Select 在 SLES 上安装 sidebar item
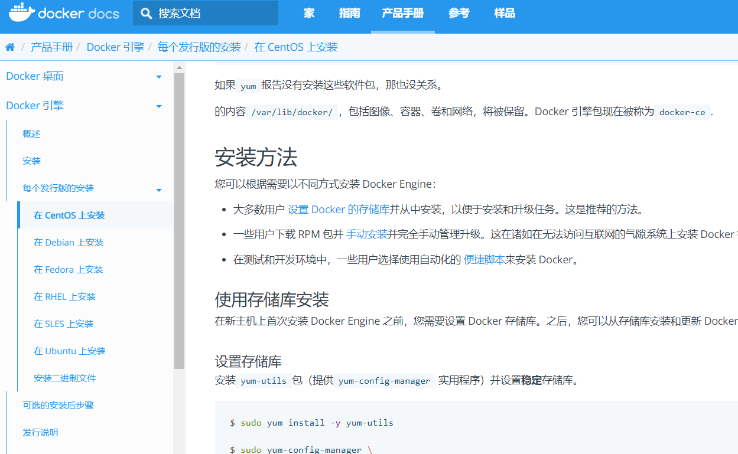Image resolution: width=738 pixels, height=454 pixels. point(64,324)
